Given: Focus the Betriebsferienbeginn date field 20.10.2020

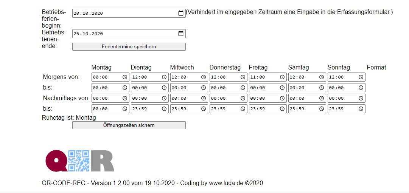Looking at the screenshot, I should 129,13.
